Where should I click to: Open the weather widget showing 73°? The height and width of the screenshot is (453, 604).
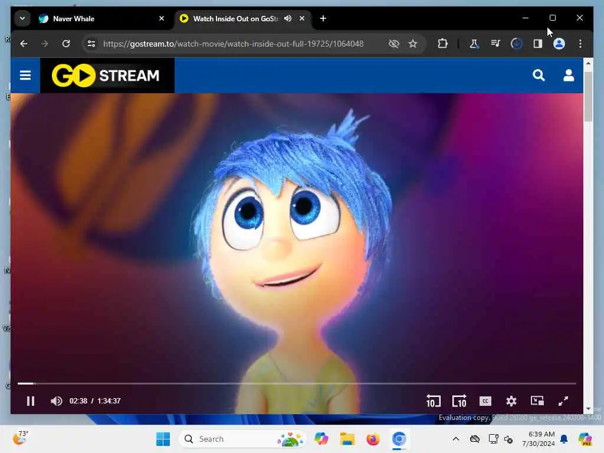point(21,438)
